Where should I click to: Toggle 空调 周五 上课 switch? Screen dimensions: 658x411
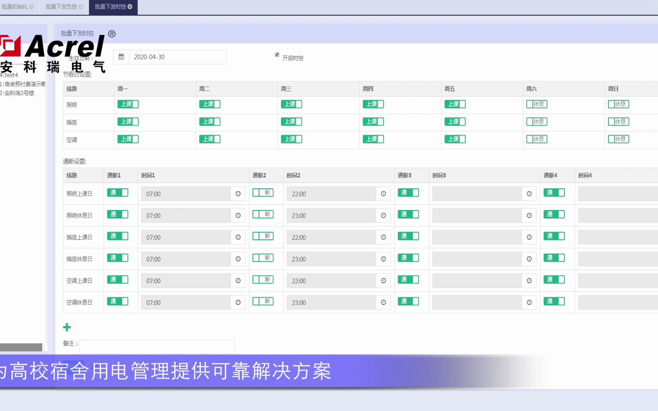click(x=455, y=139)
